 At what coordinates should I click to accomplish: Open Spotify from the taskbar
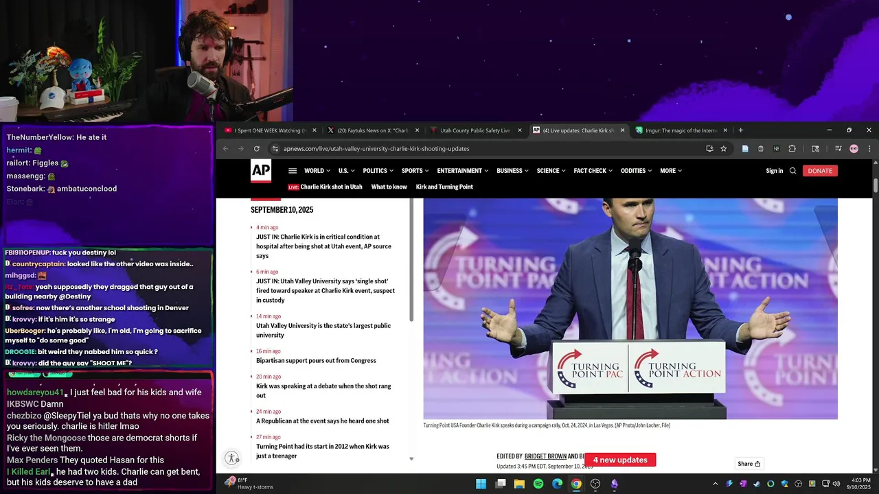(x=538, y=484)
